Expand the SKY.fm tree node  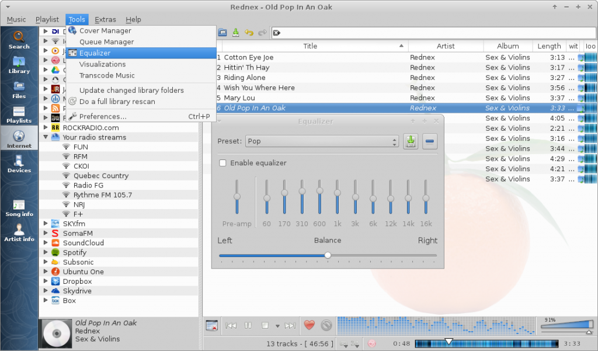click(x=46, y=223)
